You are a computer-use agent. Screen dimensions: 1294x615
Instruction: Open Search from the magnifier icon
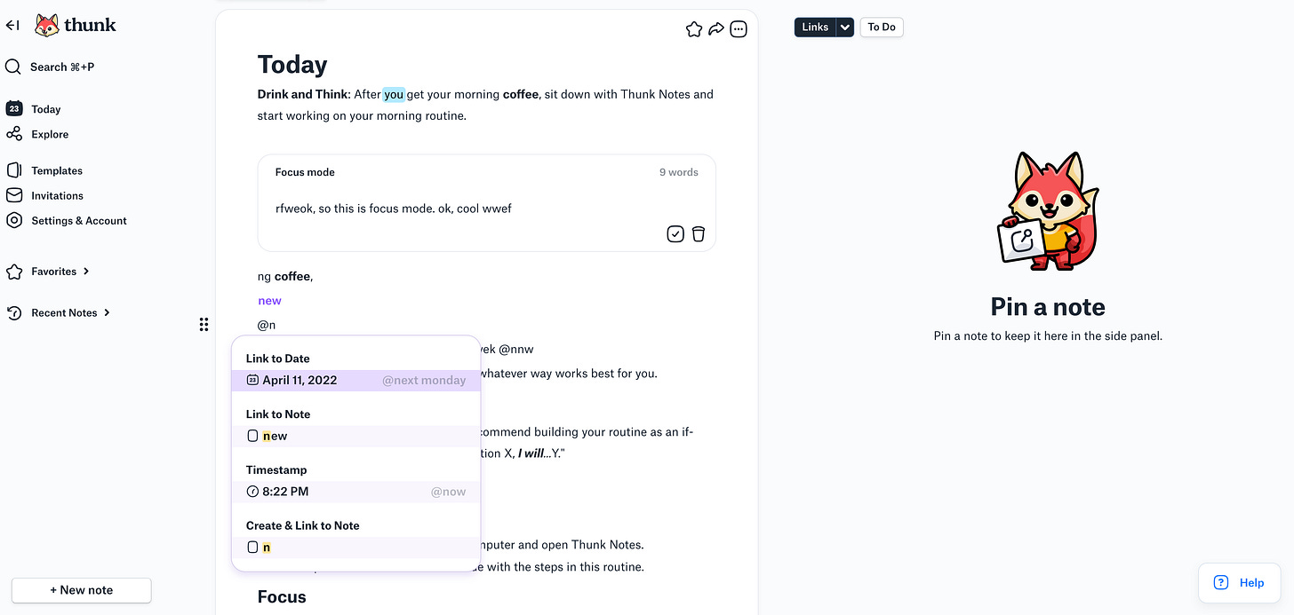click(13, 67)
